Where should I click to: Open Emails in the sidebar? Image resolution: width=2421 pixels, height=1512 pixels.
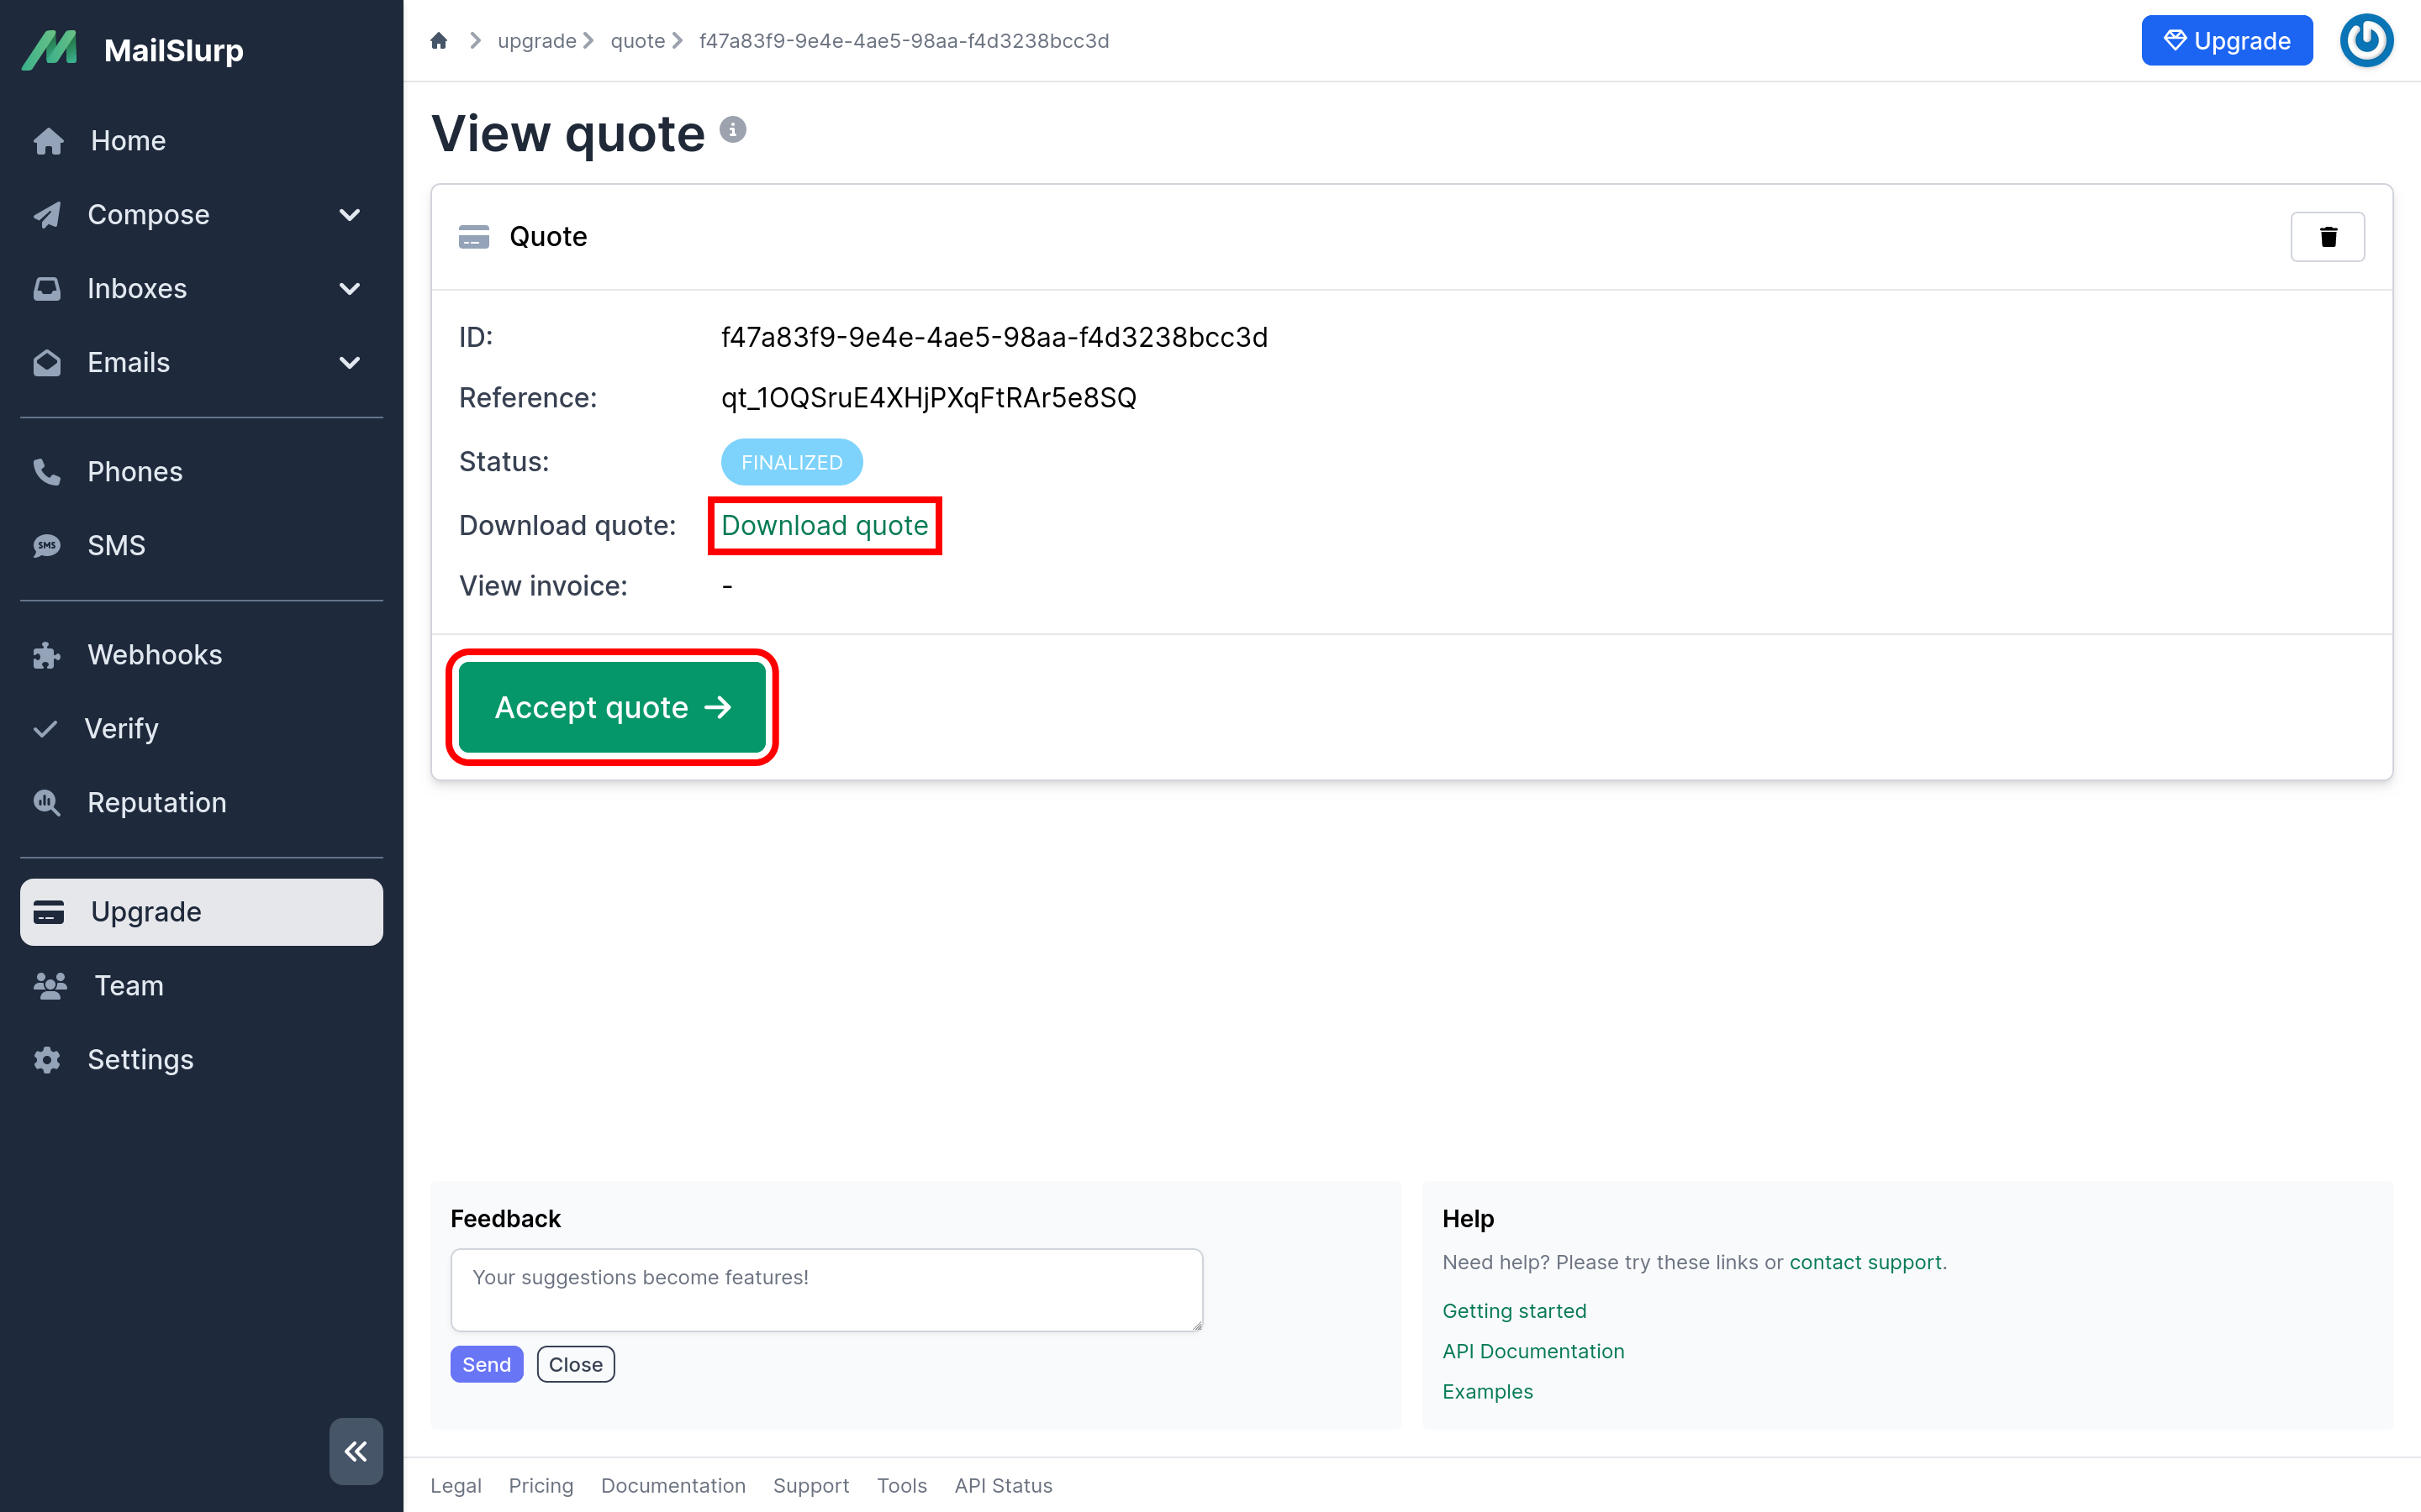click(128, 363)
